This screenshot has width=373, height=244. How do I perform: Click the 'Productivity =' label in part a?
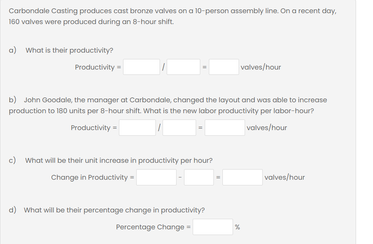point(98,67)
